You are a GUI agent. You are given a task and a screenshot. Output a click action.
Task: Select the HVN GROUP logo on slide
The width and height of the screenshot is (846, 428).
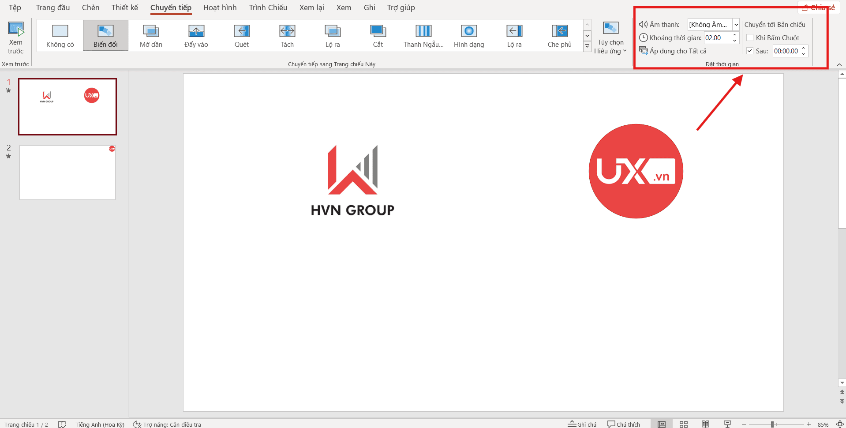[x=352, y=181]
